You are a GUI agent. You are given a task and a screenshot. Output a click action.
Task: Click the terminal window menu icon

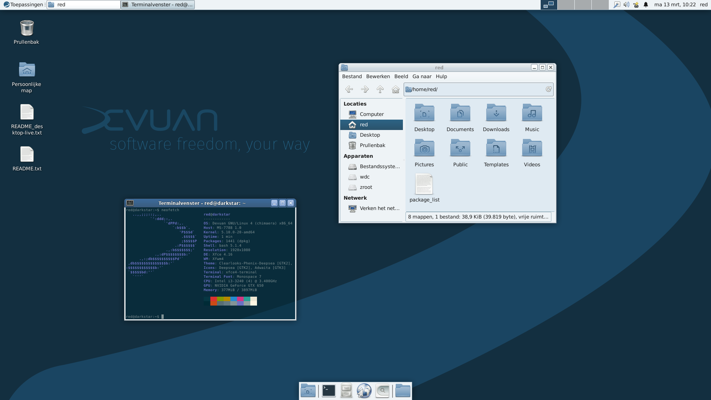click(130, 203)
